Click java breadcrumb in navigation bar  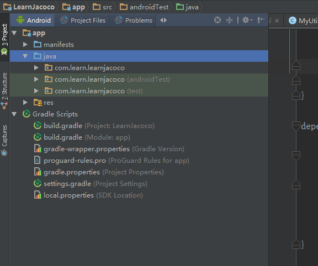(x=187, y=7)
